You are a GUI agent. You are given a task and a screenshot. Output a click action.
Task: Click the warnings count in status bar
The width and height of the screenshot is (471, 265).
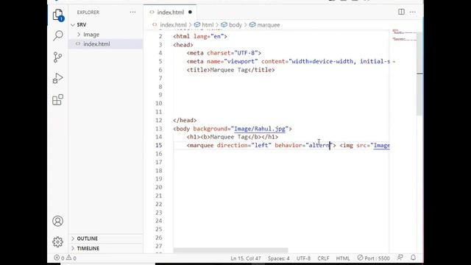pos(71,258)
